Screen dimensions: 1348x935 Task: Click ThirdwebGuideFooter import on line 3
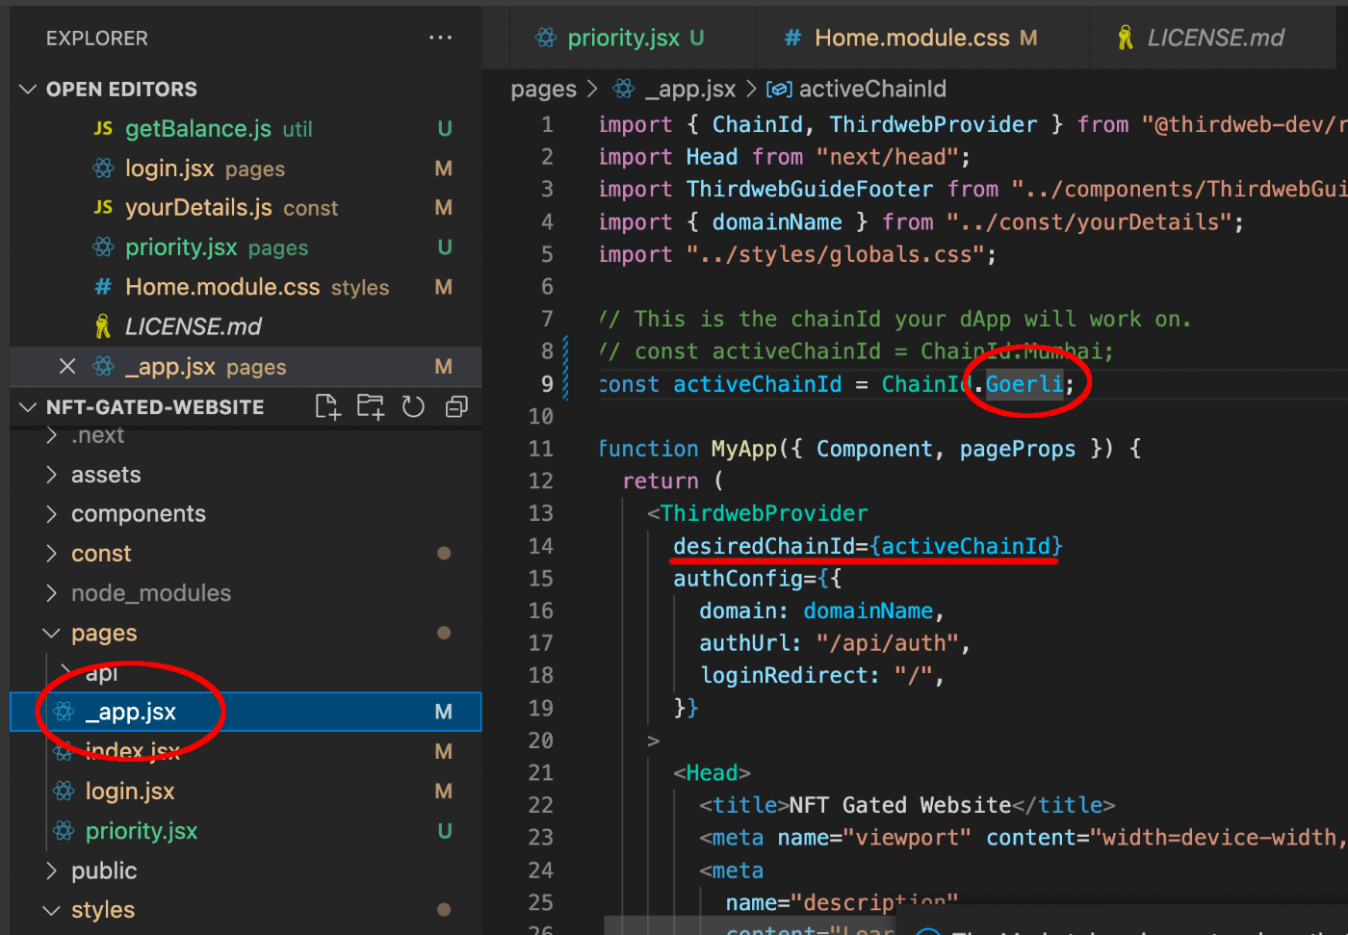coord(809,190)
